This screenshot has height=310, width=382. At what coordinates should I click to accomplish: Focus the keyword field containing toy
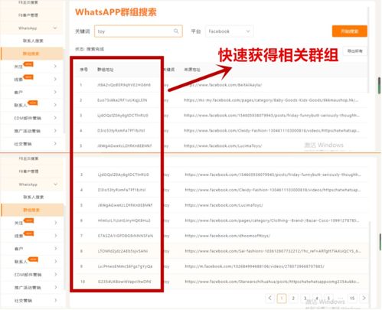click(139, 31)
